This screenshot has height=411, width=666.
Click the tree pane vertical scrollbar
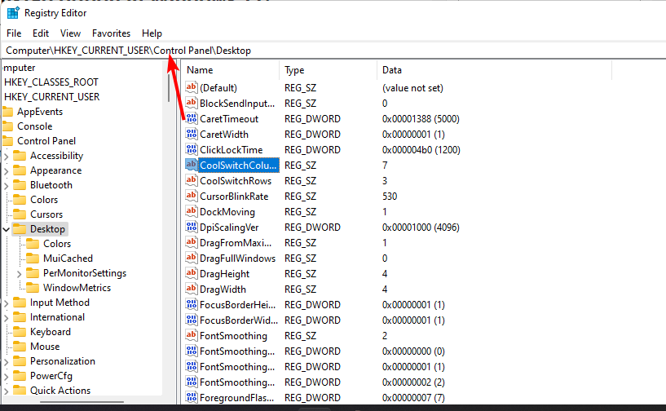pyautogui.click(x=169, y=87)
